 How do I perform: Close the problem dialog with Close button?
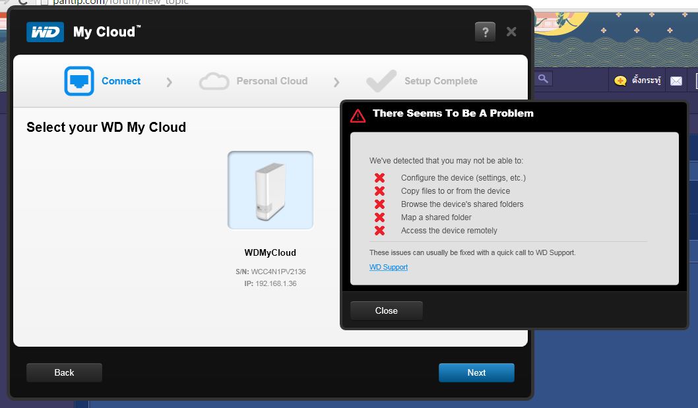tap(387, 310)
